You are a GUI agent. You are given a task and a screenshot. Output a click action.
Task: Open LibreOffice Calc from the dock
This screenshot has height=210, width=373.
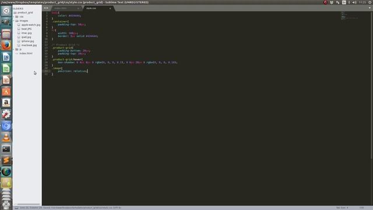pyautogui.click(x=6, y=69)
